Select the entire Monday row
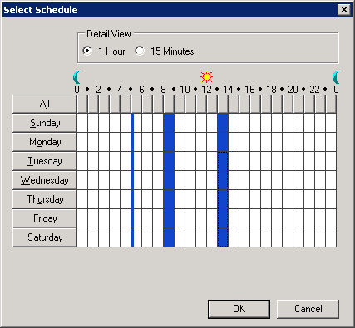The height and width of the screenshot is (328, 355). (44, 142)
